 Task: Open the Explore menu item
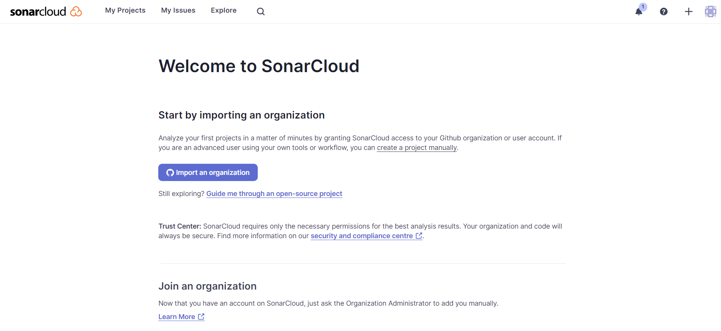click(x=224, y=10)
